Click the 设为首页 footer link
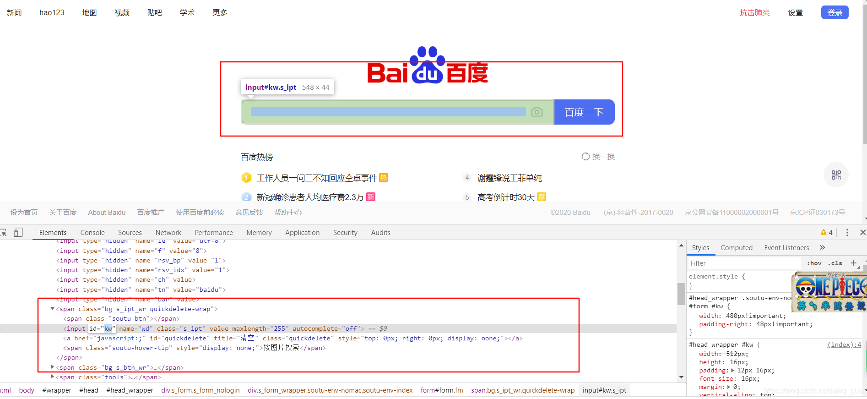The height and width of the screenshot is (399, 867). 24,213
